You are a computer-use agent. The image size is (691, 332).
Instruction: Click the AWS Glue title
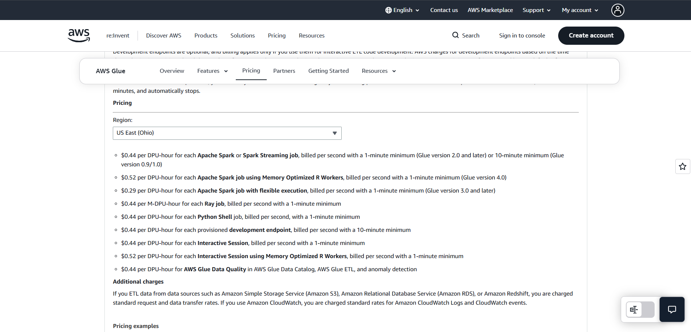coord(111,71)
